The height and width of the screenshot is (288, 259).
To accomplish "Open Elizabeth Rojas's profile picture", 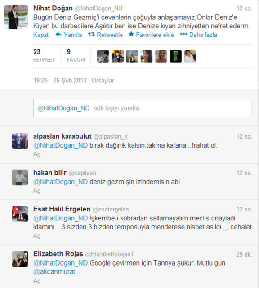I will 20,259.
